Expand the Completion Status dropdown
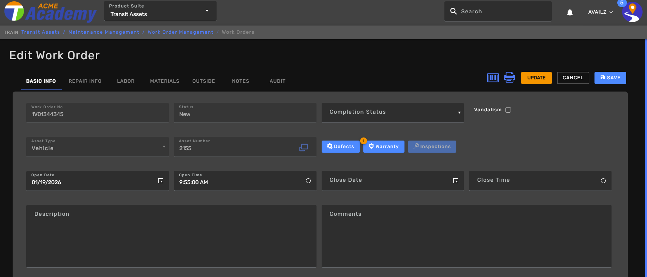 point(392,112)
